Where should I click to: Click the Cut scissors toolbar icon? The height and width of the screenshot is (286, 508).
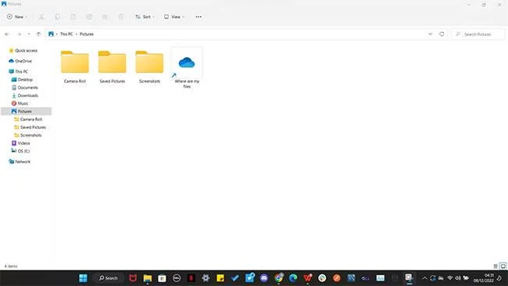point(41,17)
